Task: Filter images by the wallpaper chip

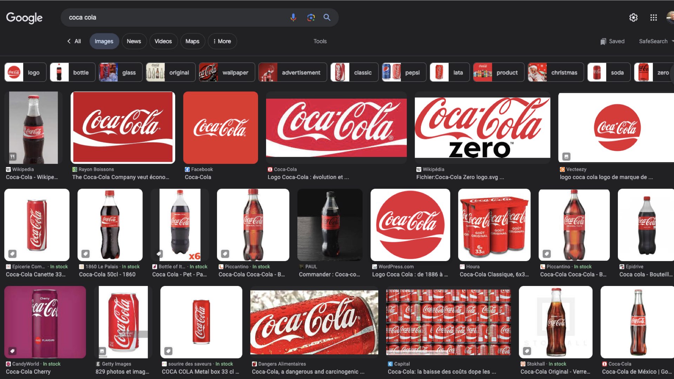Action: (227, 72)
